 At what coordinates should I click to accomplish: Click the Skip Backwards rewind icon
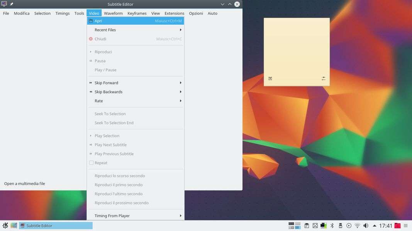tap(91, 92)
